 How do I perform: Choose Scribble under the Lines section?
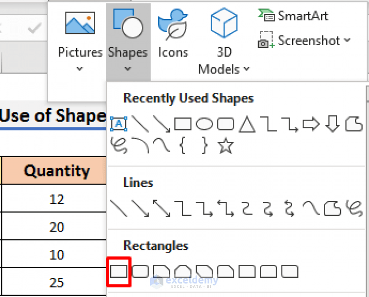354,208
